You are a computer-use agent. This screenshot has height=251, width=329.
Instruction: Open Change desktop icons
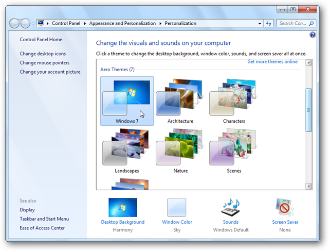pos(43,54)
